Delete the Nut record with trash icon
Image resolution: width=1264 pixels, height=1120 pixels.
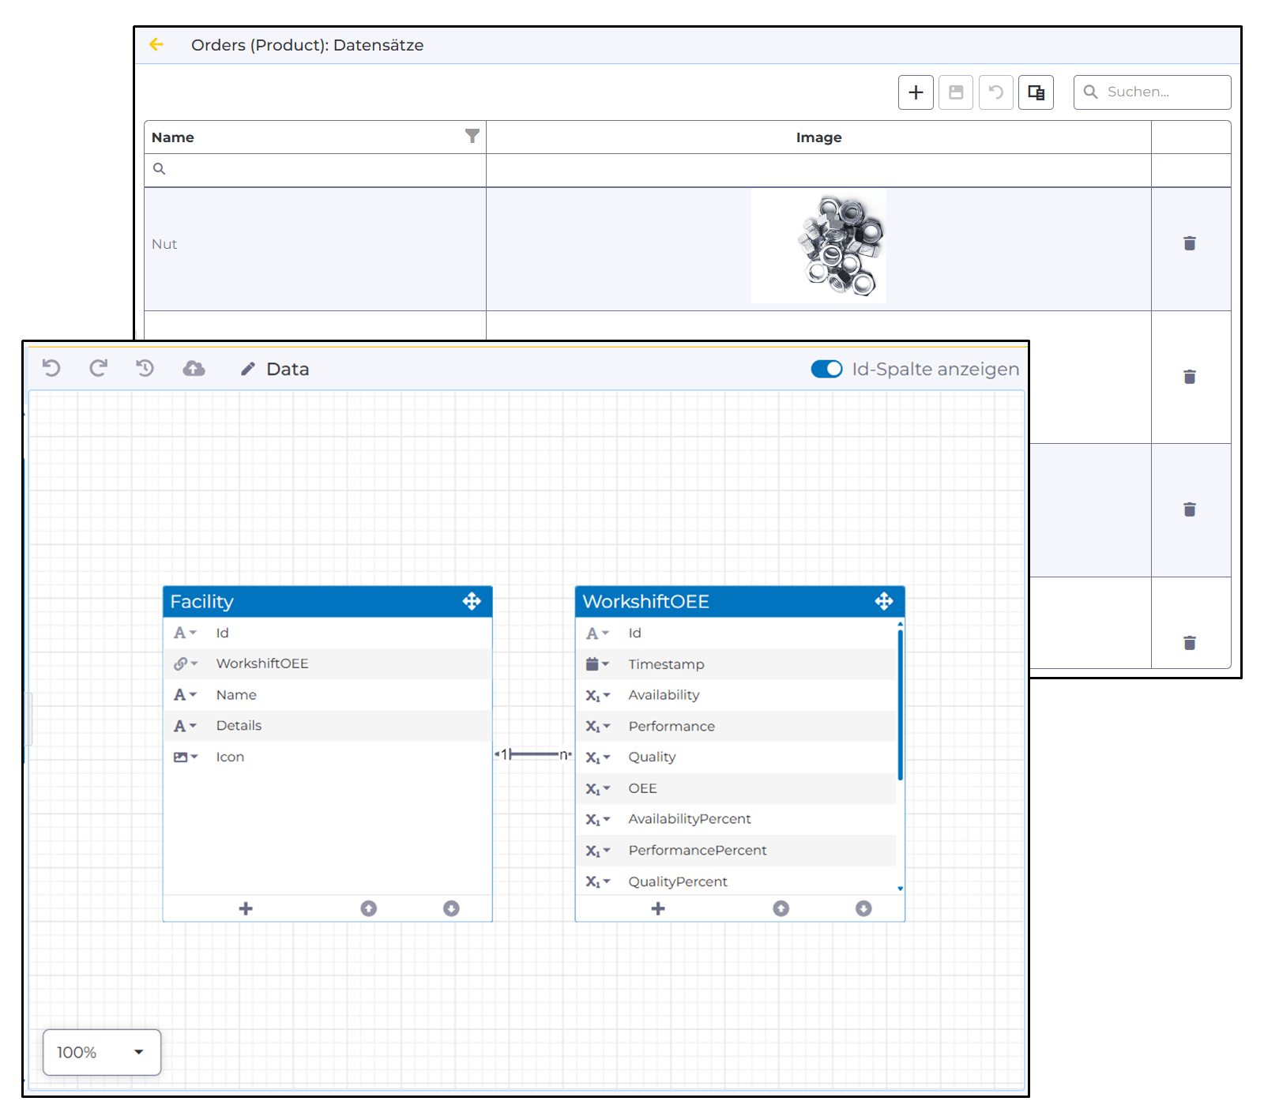coord(1189,243)
